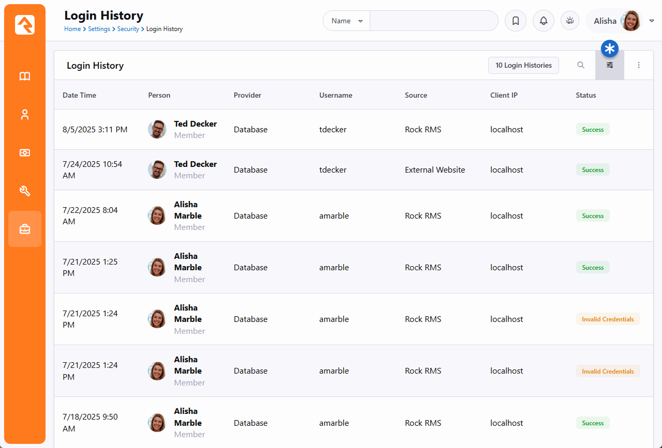Expand the Name search type dropdown

pos(347,21)
